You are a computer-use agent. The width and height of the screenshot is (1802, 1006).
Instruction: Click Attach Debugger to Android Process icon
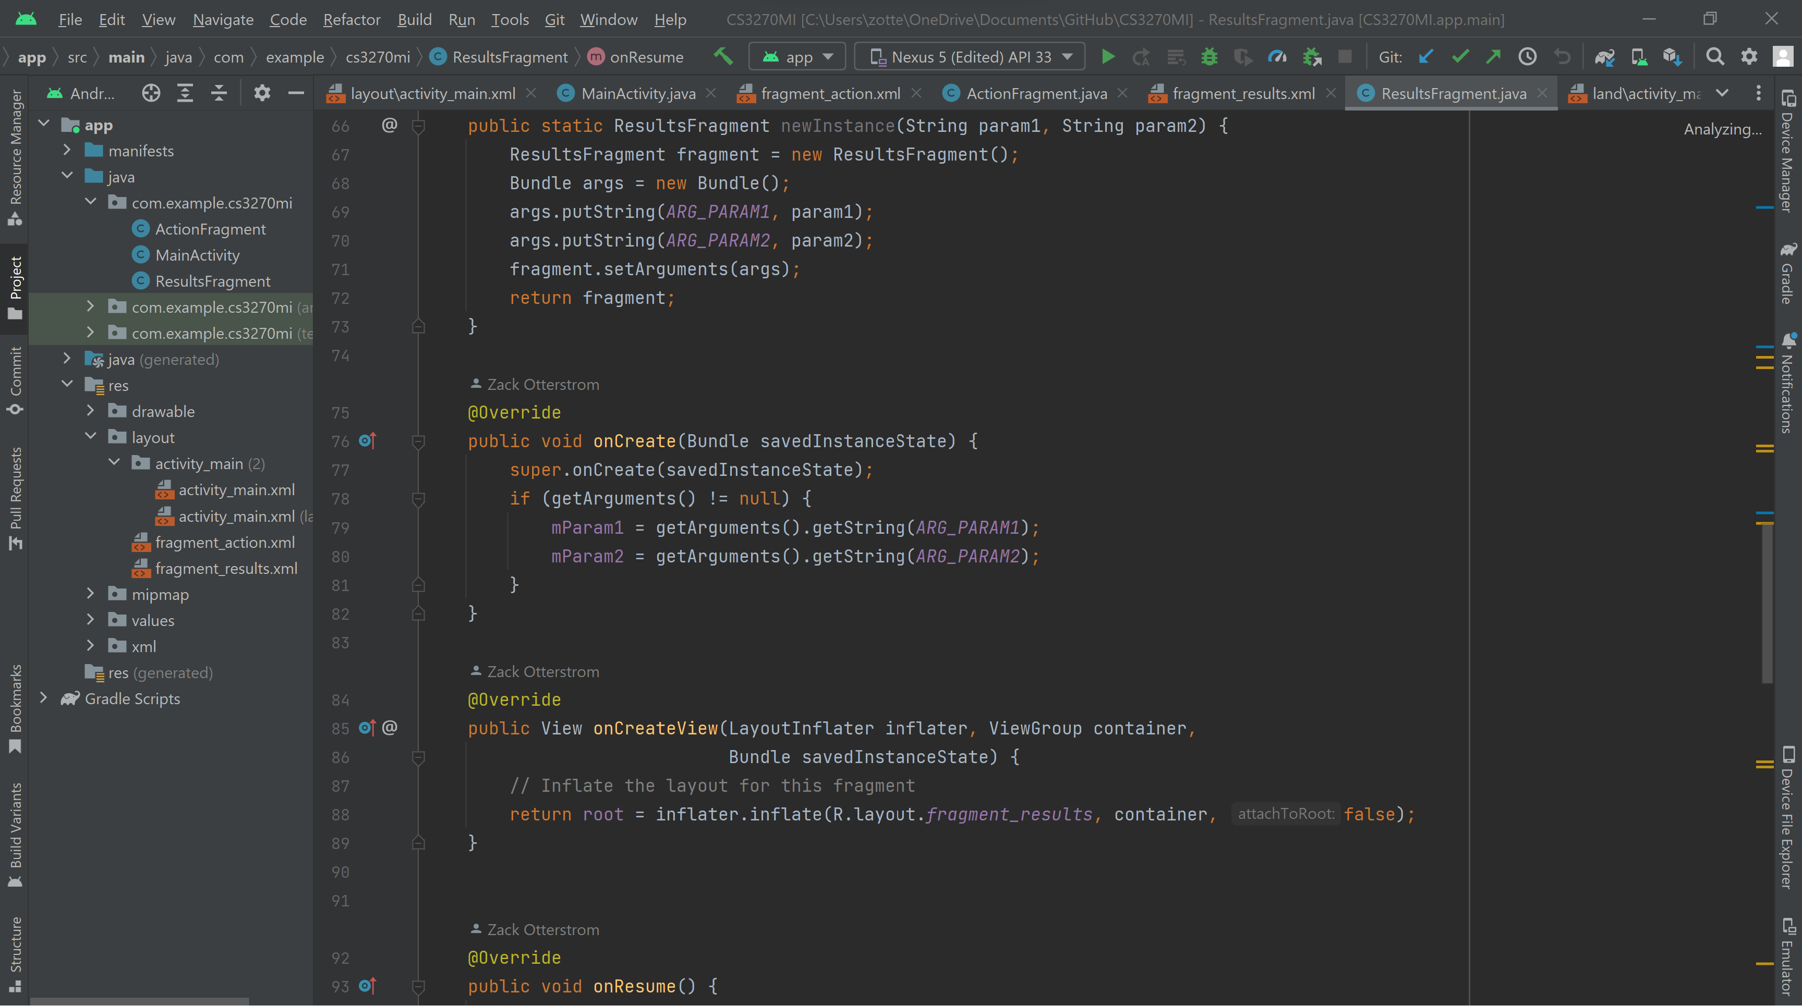click(1312, 57)
